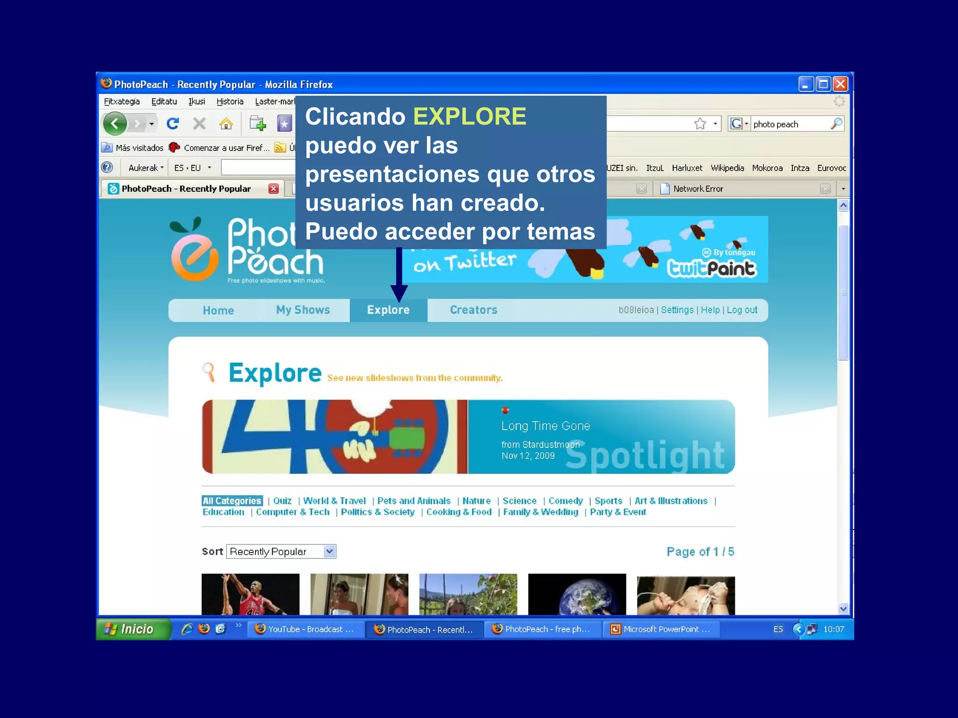This screenshot has height=718, width=958.
Task: Expand the Aukerak dropdown
Action: (146, 168)
